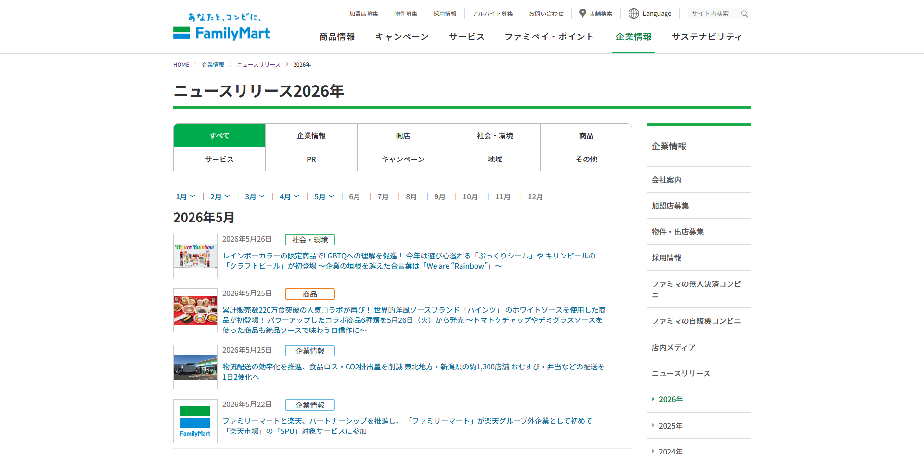Jump to 4月 news section

tap(289, 196)
